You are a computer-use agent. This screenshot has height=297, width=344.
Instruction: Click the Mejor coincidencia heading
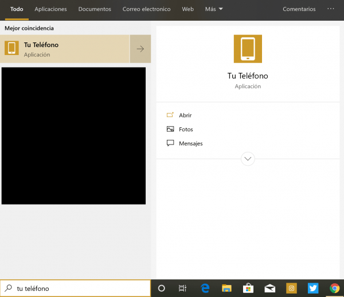[x=29, y=28]
